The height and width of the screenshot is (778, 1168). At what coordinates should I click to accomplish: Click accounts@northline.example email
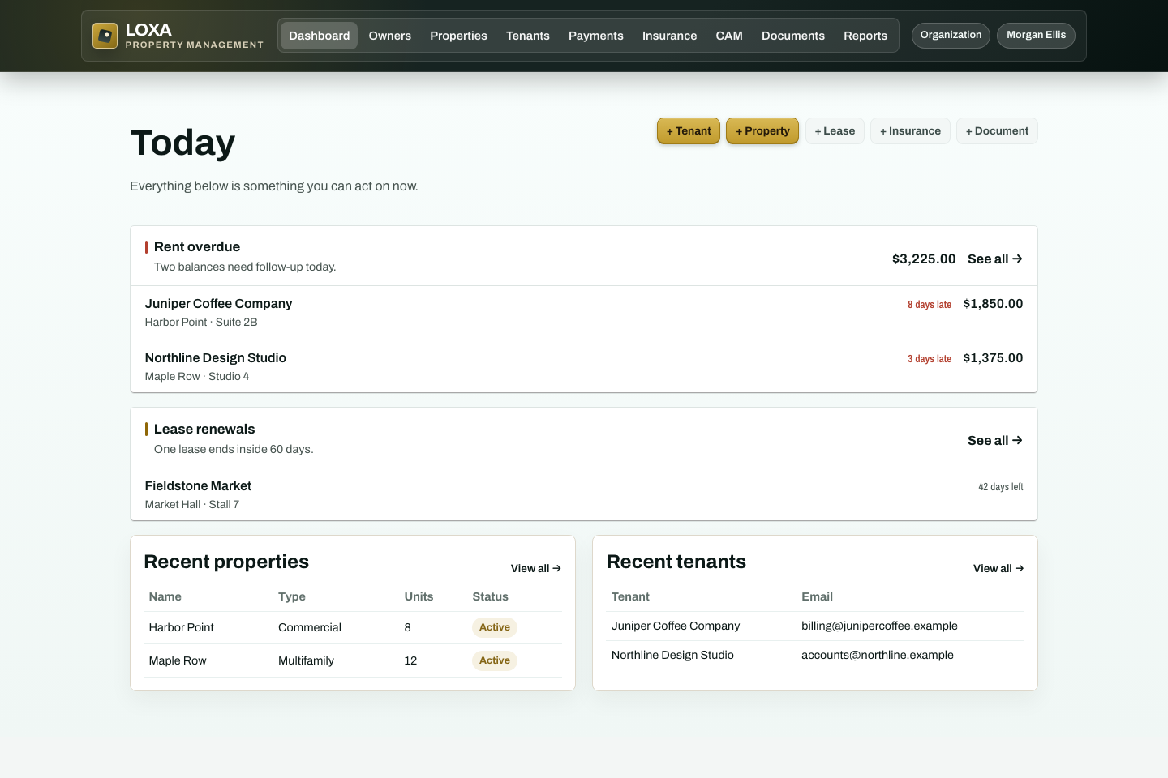878,655
